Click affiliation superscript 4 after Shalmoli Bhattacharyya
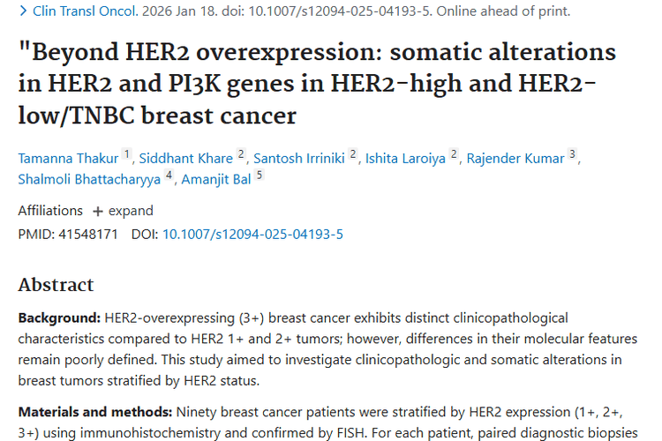Screen dimensions: 662x441 pyautogui.click(x=168, y=176)
